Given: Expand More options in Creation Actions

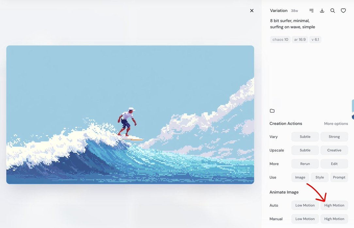Looking at the screenshot, I should [336, 124].
